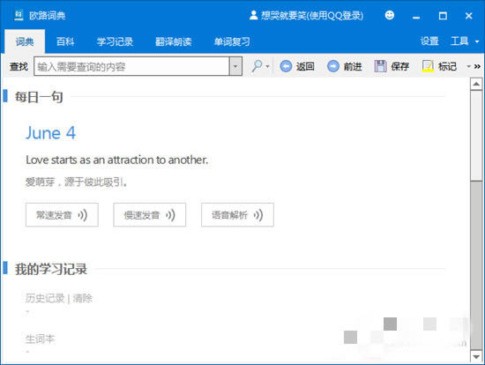This screenshot has width=485, height=365.
Task: Save entry using the 保存 floppy icon
Action: (x=380, y=66)
